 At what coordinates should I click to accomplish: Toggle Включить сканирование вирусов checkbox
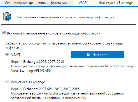point(4,33)
